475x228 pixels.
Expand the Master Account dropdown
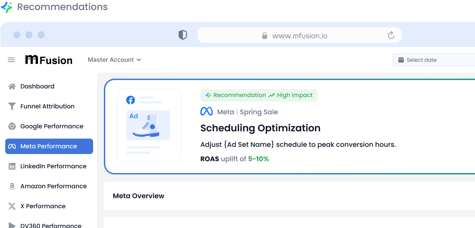point(114,60)
